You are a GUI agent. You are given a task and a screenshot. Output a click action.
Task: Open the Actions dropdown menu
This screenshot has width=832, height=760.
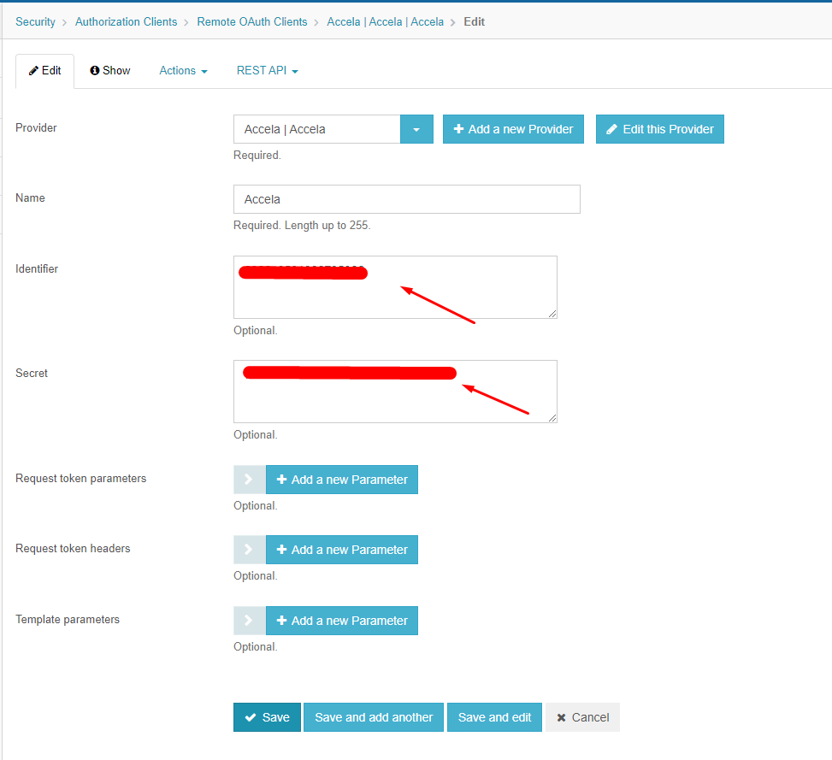183,71
